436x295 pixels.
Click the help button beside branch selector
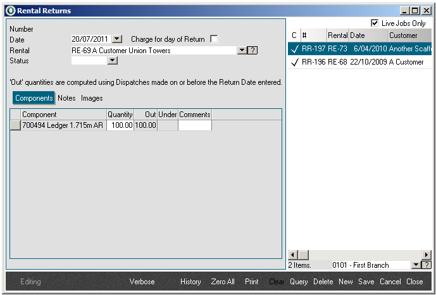427,265
